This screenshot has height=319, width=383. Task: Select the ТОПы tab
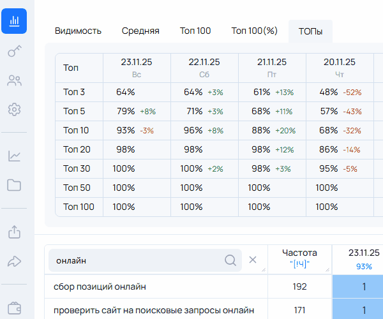point(310,31)
